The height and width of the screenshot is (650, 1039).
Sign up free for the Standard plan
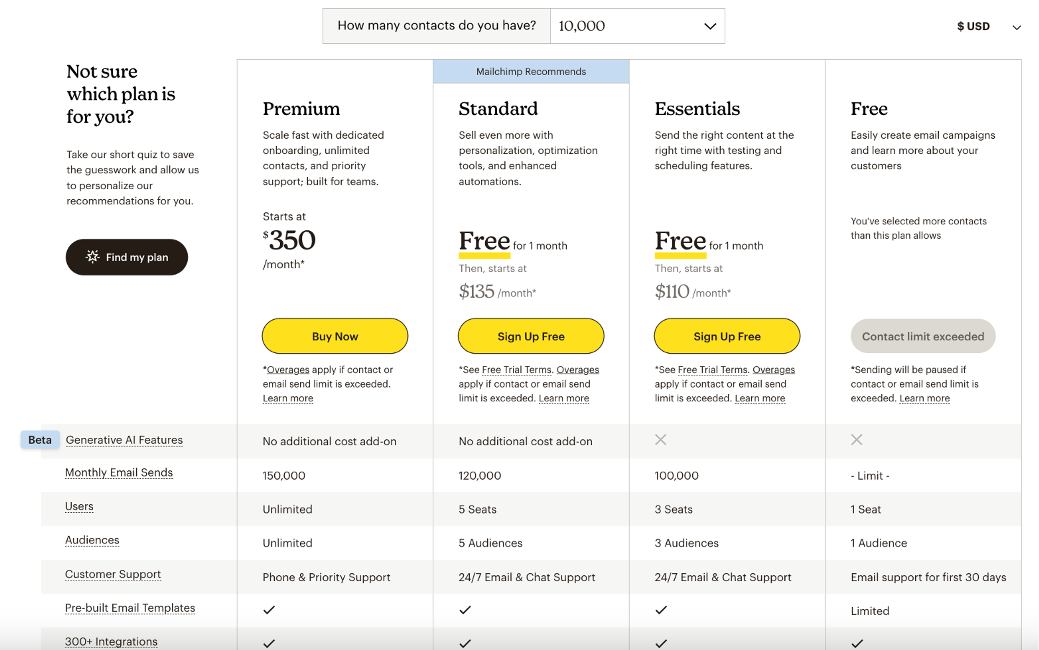click(531, 336)
